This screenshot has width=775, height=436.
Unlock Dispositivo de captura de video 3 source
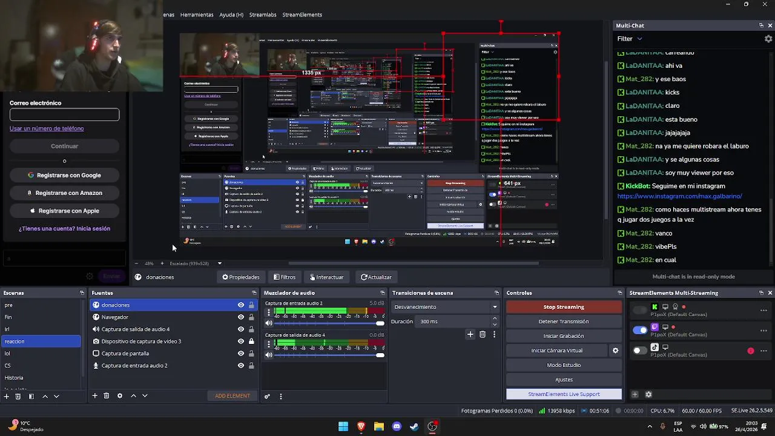[x=251, y=342]
